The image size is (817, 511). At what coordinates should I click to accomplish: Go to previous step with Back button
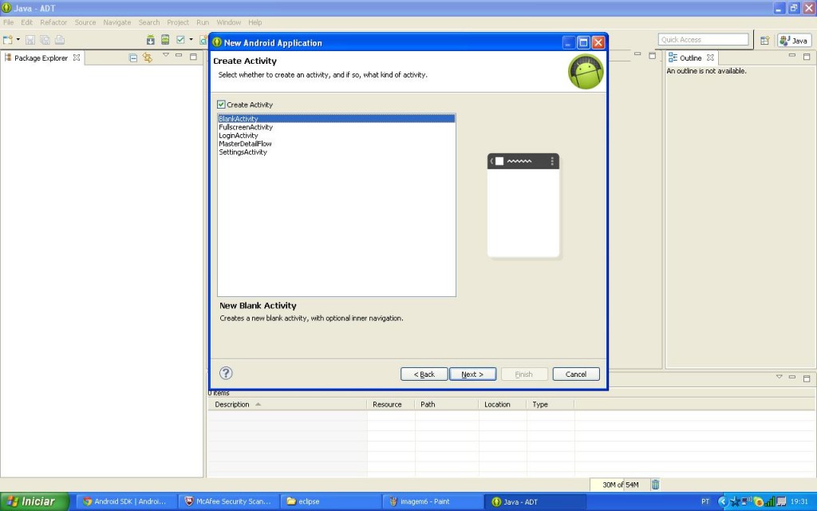click(x=424, y=374)
